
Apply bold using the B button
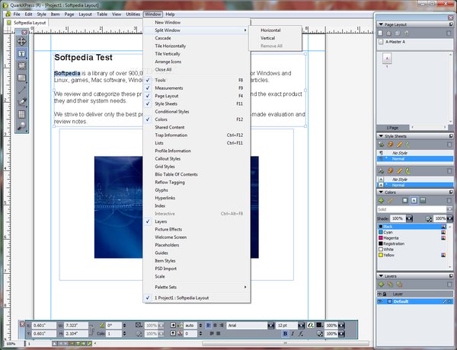[x=285, y=333]
